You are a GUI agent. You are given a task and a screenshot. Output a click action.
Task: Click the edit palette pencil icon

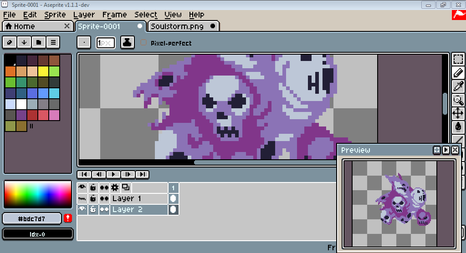tap(10, 42)
